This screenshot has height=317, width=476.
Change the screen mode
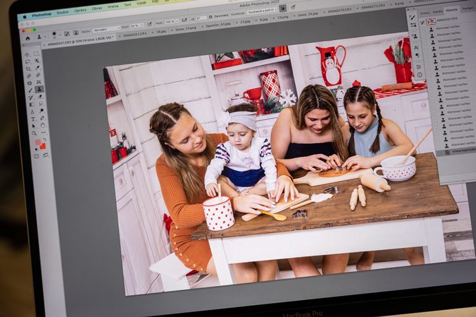46,155
